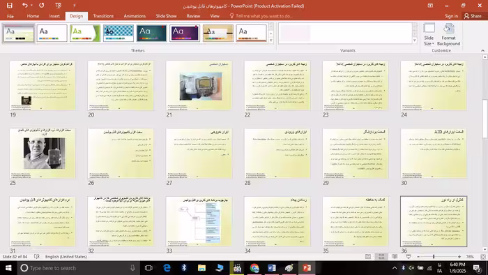Click the Undo arrow icon
Image resolution: width=488 pixels, height=275 pixels.
coord(25,6)
